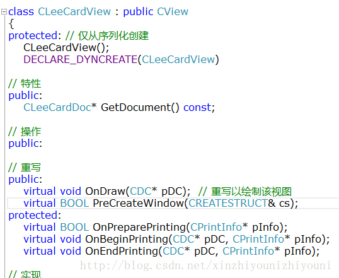Click the class name CLeeCardView in declaration
The image size is (339, 278).
pos(74,11)
